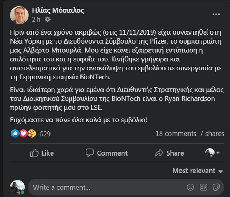Show the 7 shares list

(x=212, y=134)
